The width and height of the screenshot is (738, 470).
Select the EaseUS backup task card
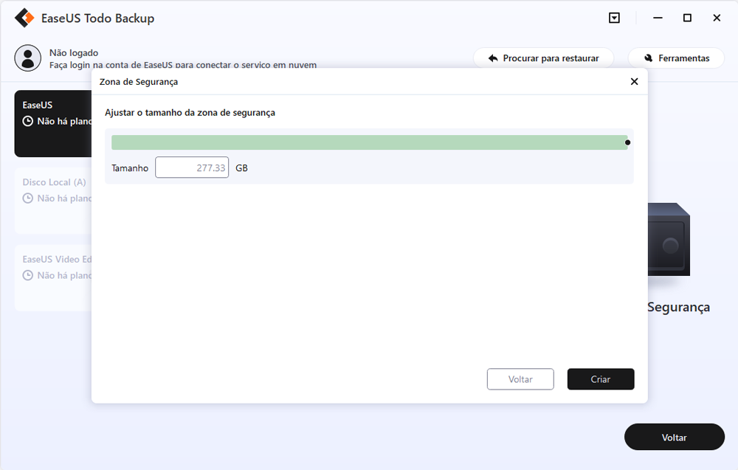click(x=53, y=124)
